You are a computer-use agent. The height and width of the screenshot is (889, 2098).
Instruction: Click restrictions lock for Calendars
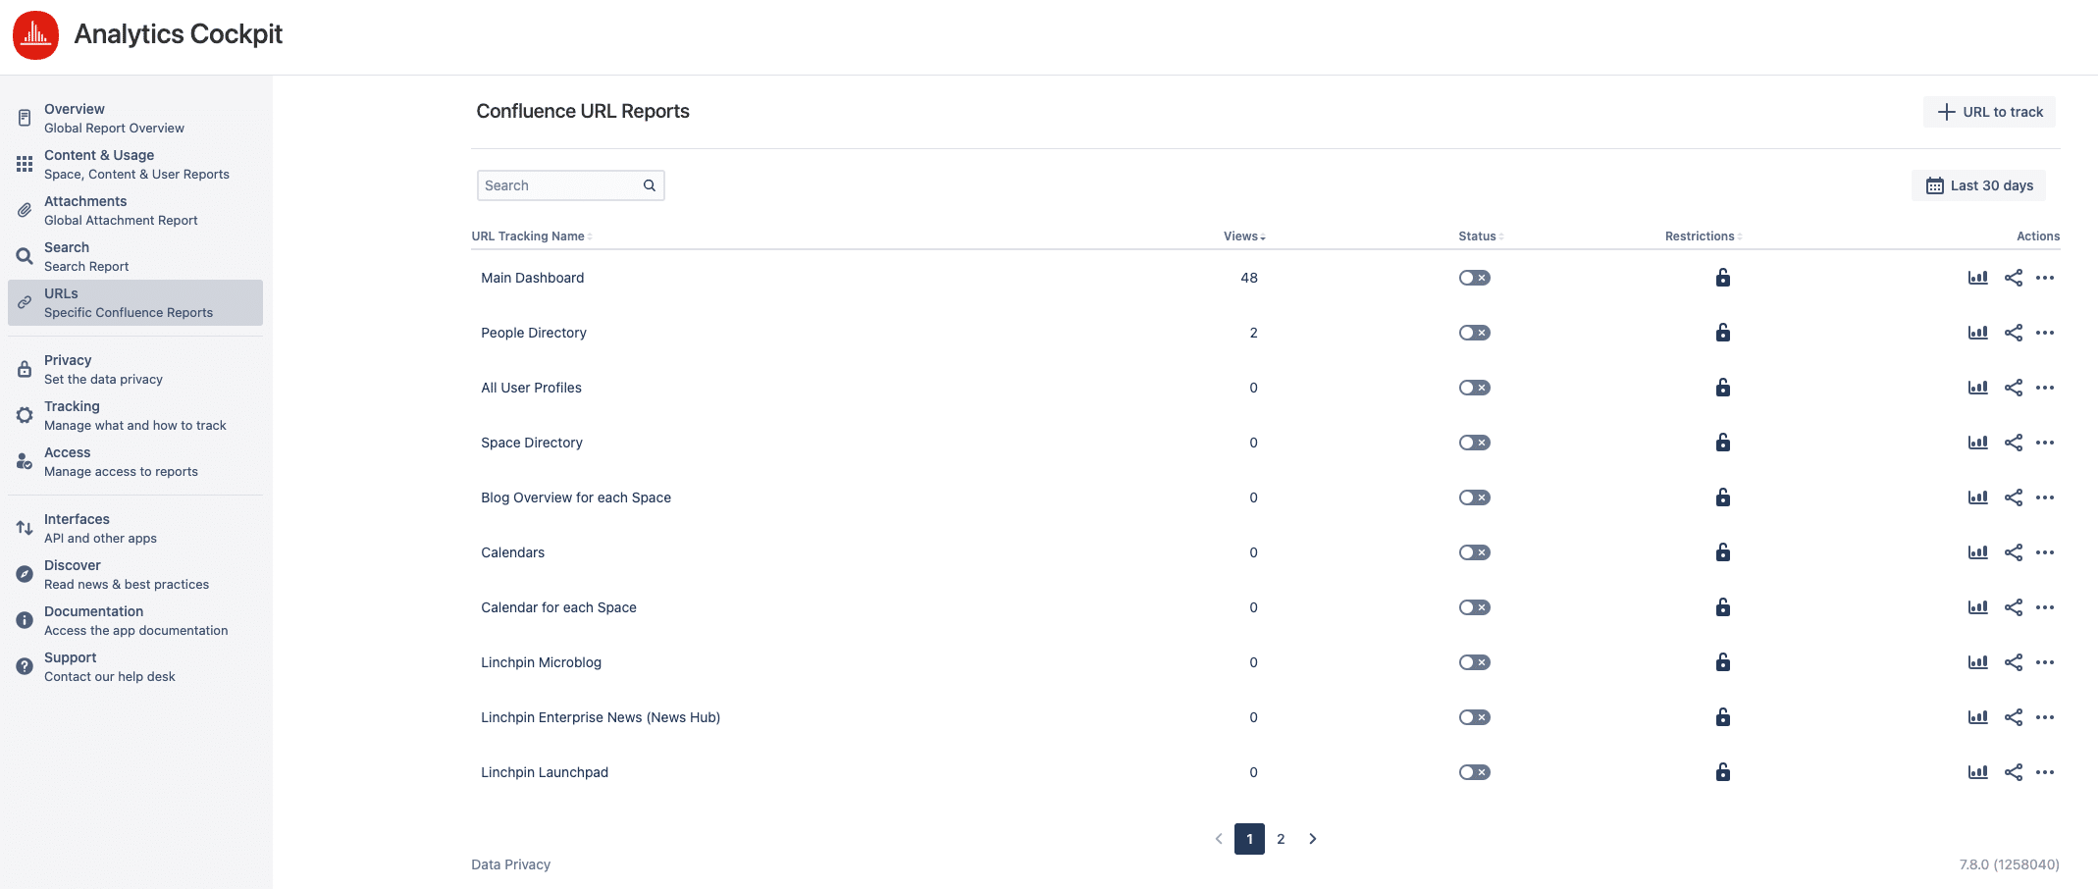coord(1722,552)
